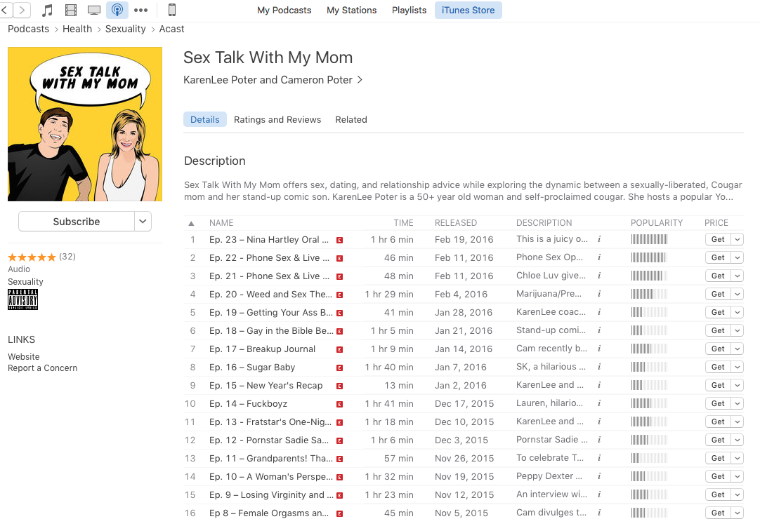760x519 pixels.
Task: Click explicit badge on Ep. 15 New Year's Recap
Action: coord(340,386)
